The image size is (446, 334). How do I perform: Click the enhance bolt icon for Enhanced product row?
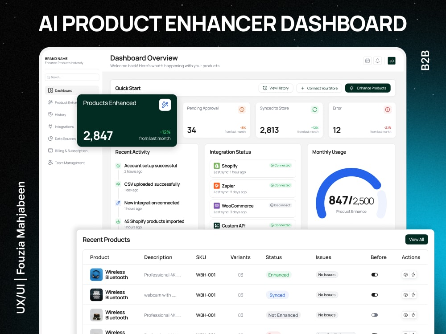click(413, 275)
